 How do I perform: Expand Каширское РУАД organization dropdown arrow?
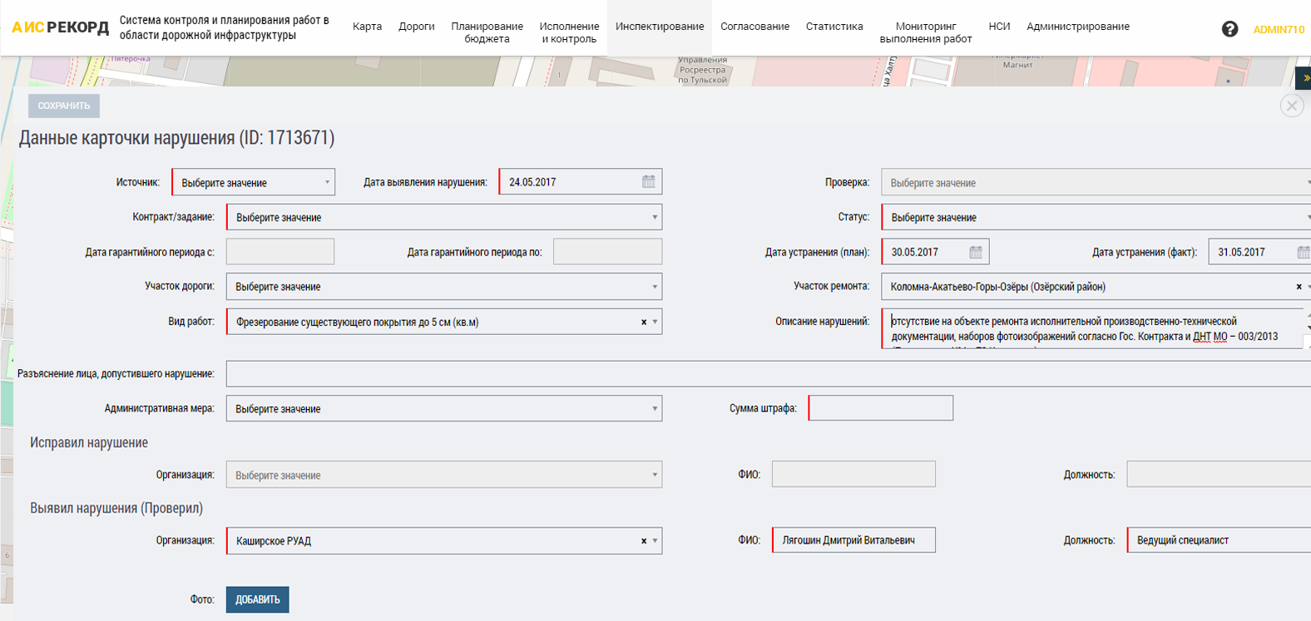(655, 540)
